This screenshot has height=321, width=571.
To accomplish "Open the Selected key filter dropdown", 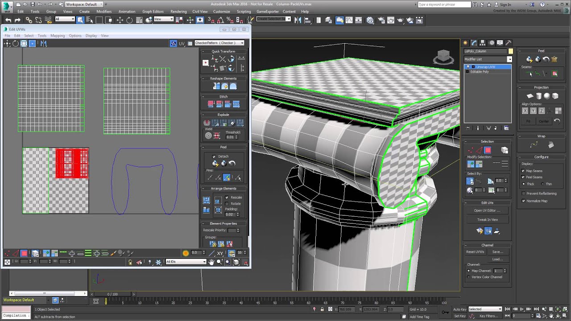I will pyautogui.click(x=485, y=309).
